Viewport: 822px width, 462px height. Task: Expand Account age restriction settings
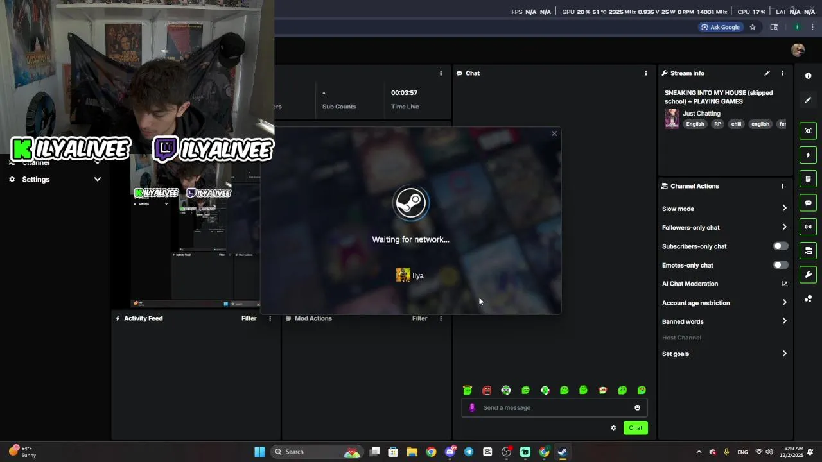(784, 303)
